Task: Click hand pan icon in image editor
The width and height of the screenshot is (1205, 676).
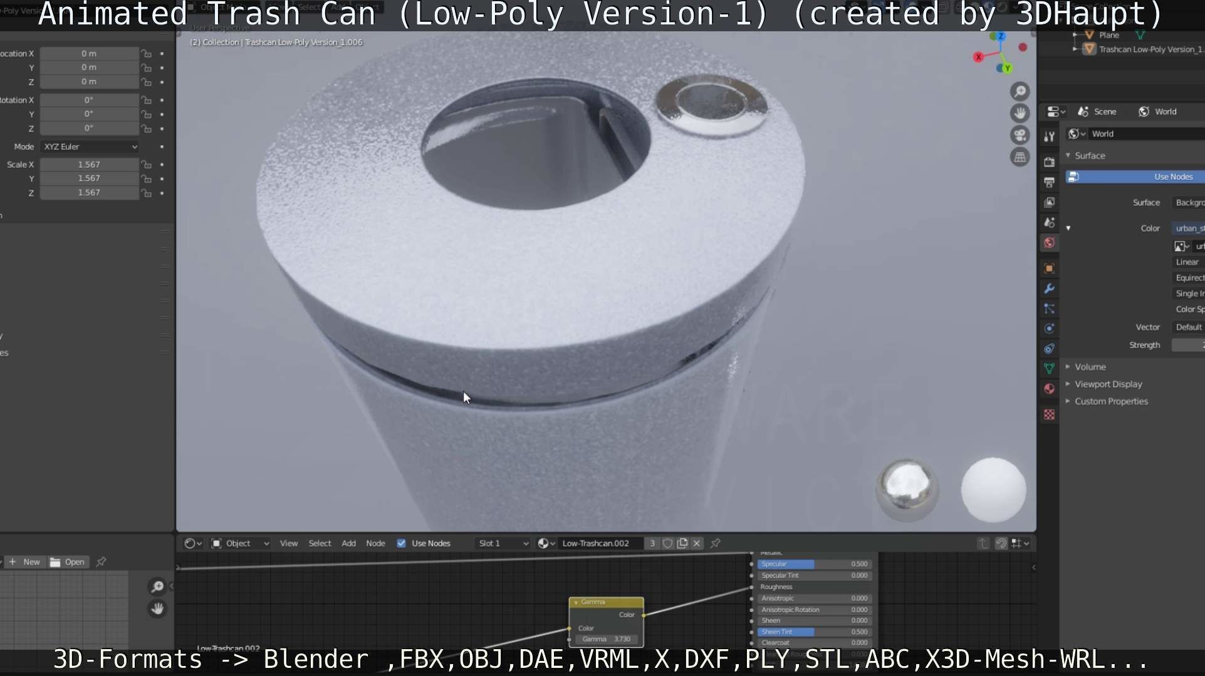Action: 157,608
